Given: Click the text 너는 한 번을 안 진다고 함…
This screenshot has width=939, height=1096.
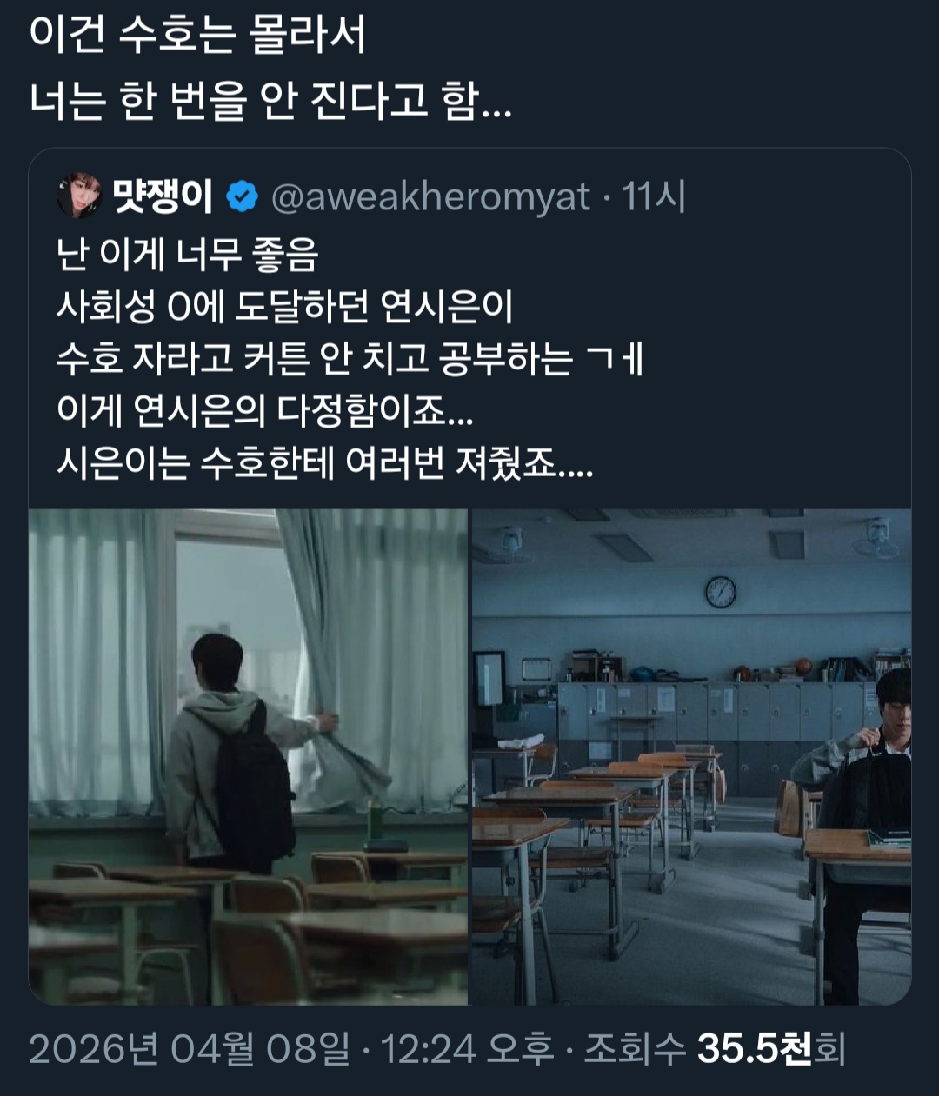Looking at the screenshot, I should coord(270,101).
